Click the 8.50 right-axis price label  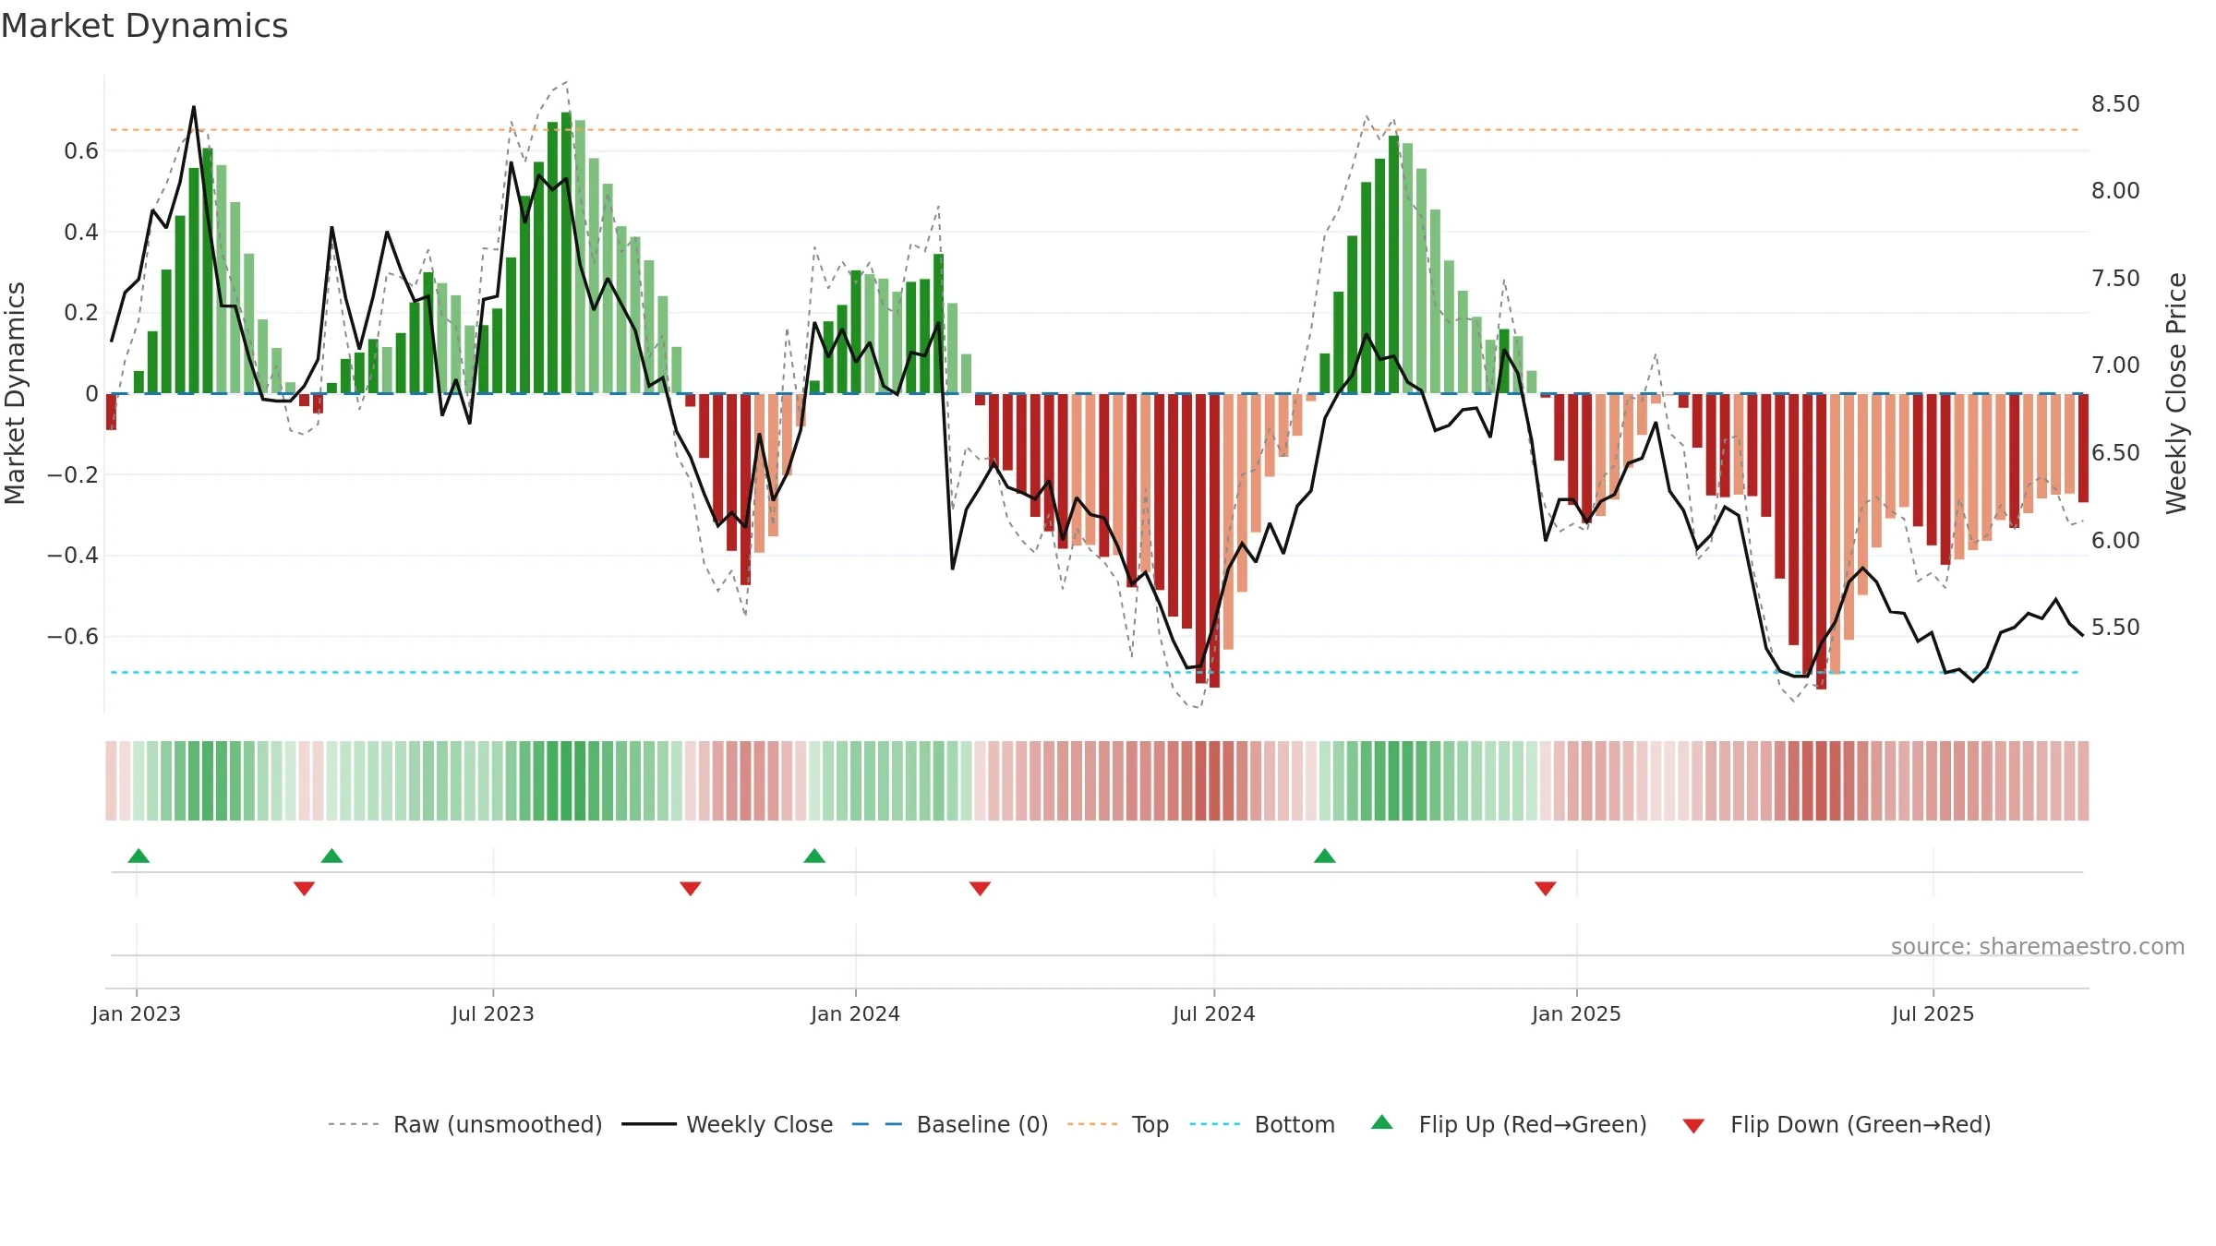pyautogui.click(x=2115, y=103)
